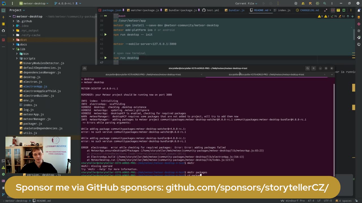Open the Project view dropdown

pyautogui.click(x=17, y=10)
